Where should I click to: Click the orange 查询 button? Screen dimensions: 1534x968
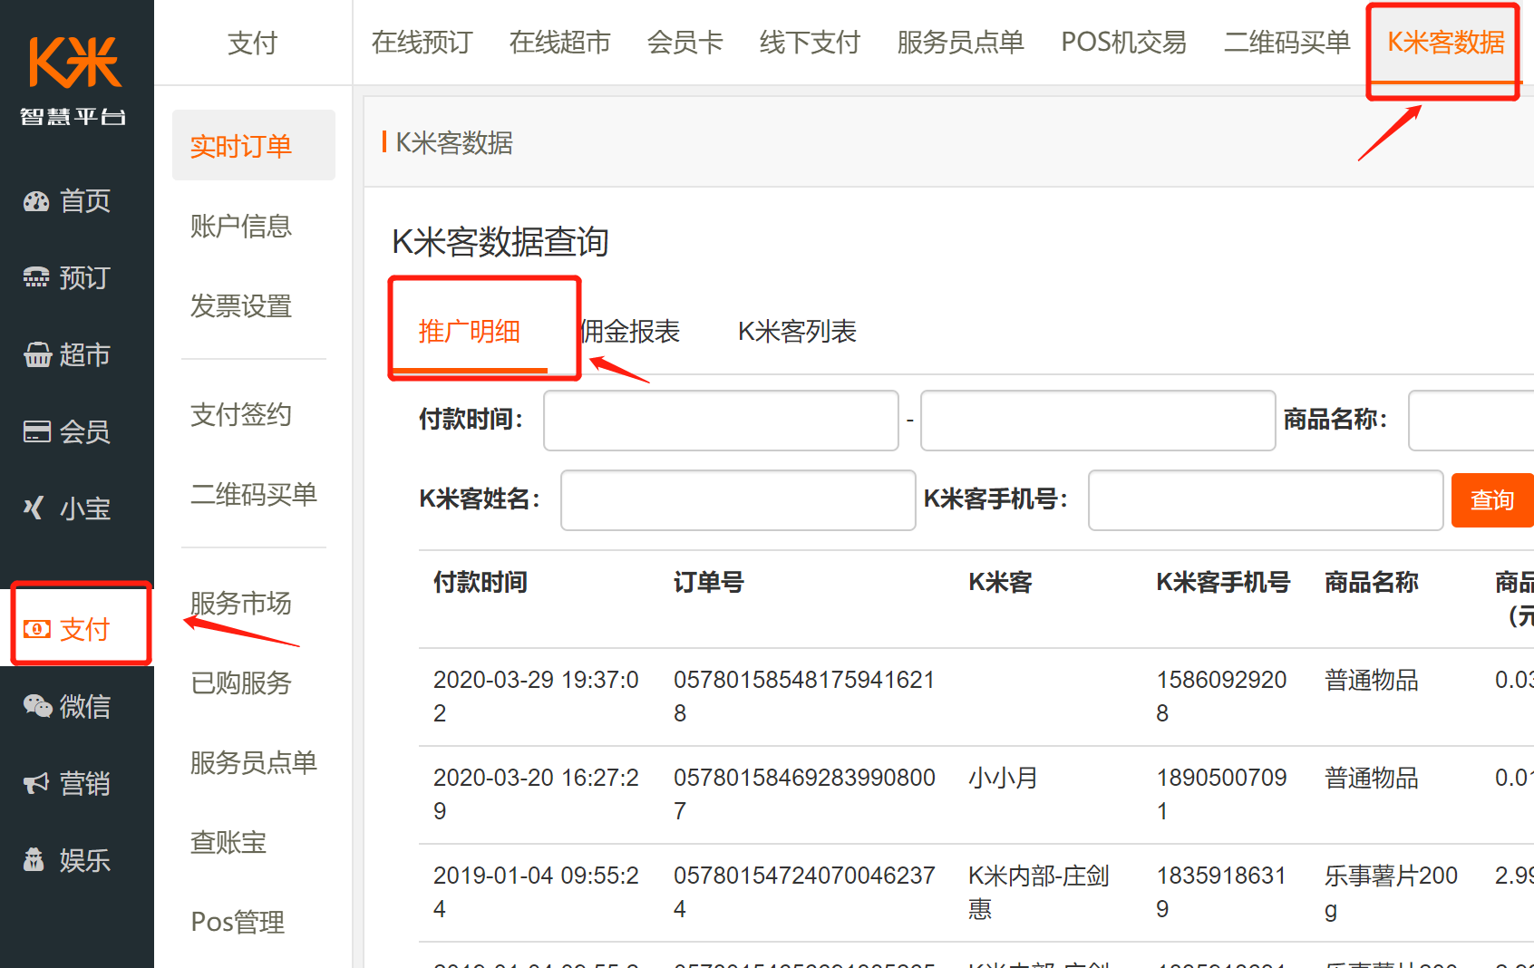[x=1492, y=500]
